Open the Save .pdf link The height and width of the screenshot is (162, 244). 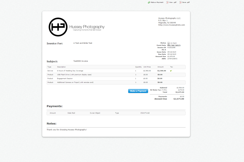(x=186, y=2)
